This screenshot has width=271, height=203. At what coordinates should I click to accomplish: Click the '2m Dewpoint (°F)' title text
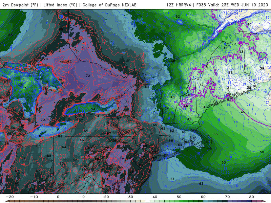tap(20, 5)
